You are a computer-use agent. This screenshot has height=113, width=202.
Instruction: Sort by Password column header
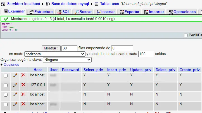pyautogui.click(x=70, y=70)
